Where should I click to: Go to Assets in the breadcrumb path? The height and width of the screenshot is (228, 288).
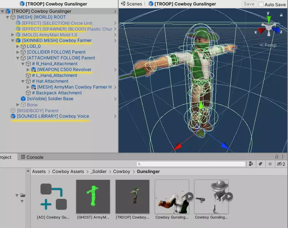tap(39, 172)
